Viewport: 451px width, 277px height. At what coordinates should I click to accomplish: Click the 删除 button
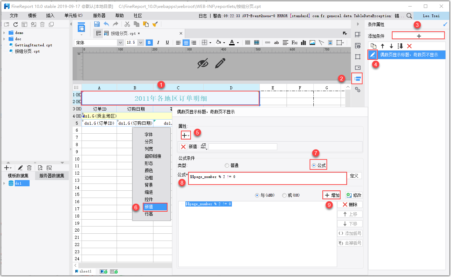[x=350, y=204]
